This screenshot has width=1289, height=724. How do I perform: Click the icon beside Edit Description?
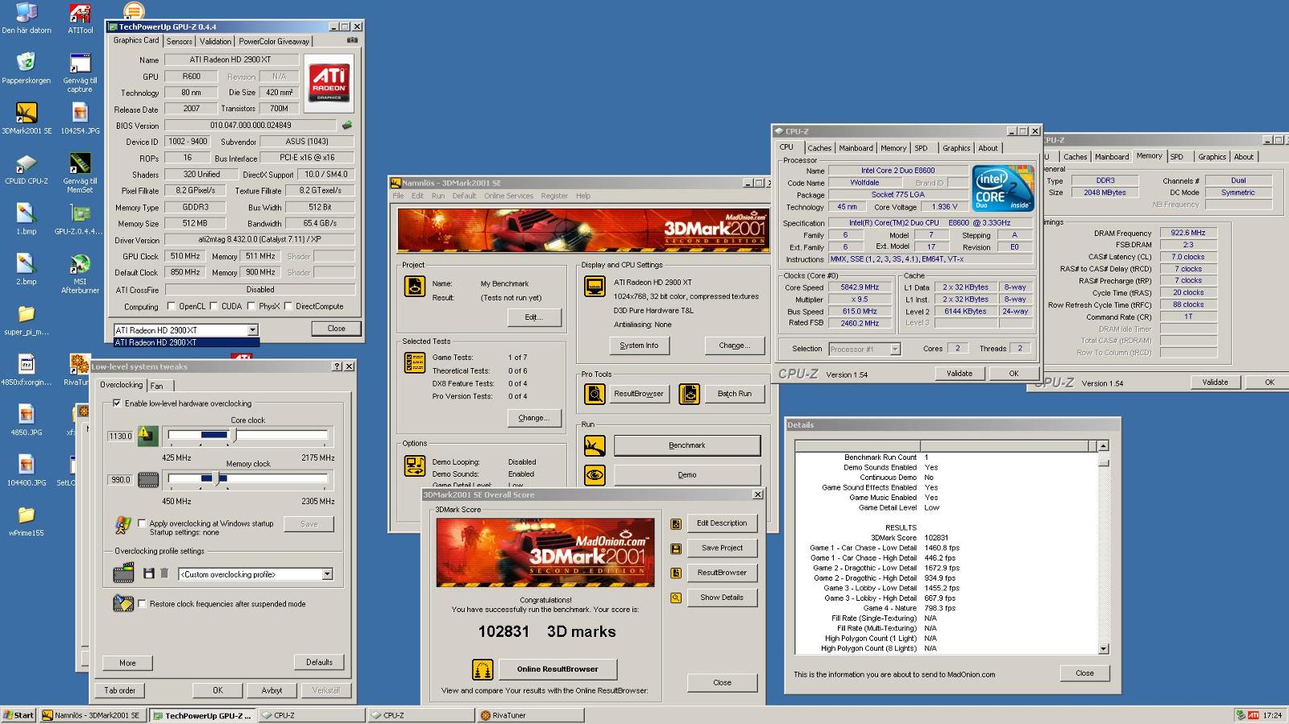[x=676, y=523]
